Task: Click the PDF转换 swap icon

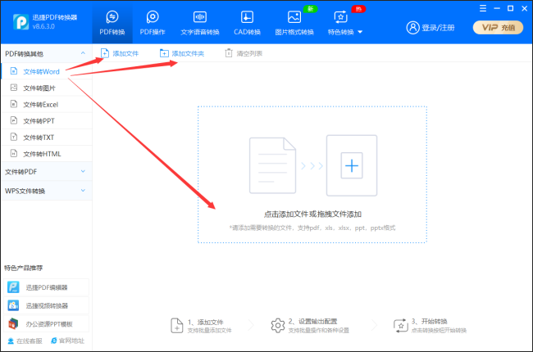Action: (112, 16)
